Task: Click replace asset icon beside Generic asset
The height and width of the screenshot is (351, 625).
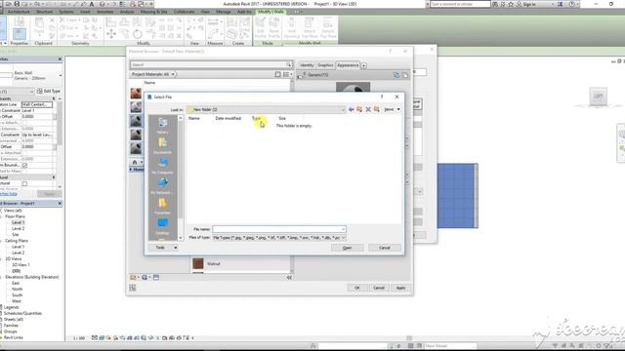Action: tap(396, 75)
